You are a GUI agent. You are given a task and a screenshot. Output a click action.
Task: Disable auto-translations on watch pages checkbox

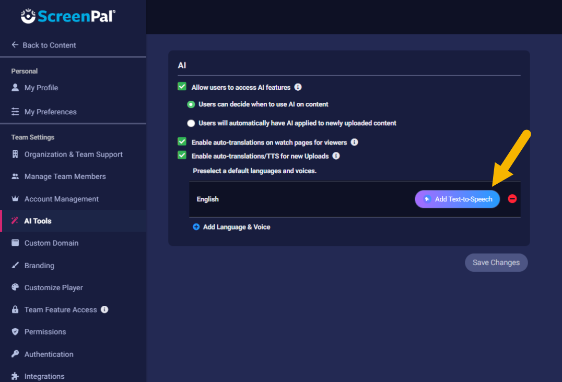tap(182, 142)
